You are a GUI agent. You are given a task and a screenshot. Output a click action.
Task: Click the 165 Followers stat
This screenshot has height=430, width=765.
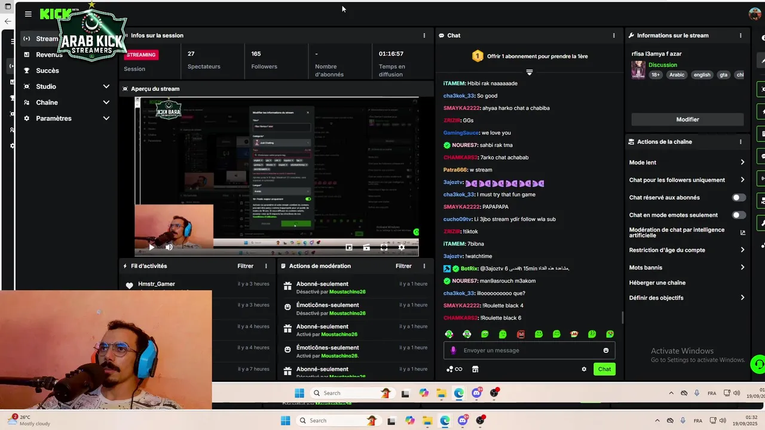click(264, 60)
